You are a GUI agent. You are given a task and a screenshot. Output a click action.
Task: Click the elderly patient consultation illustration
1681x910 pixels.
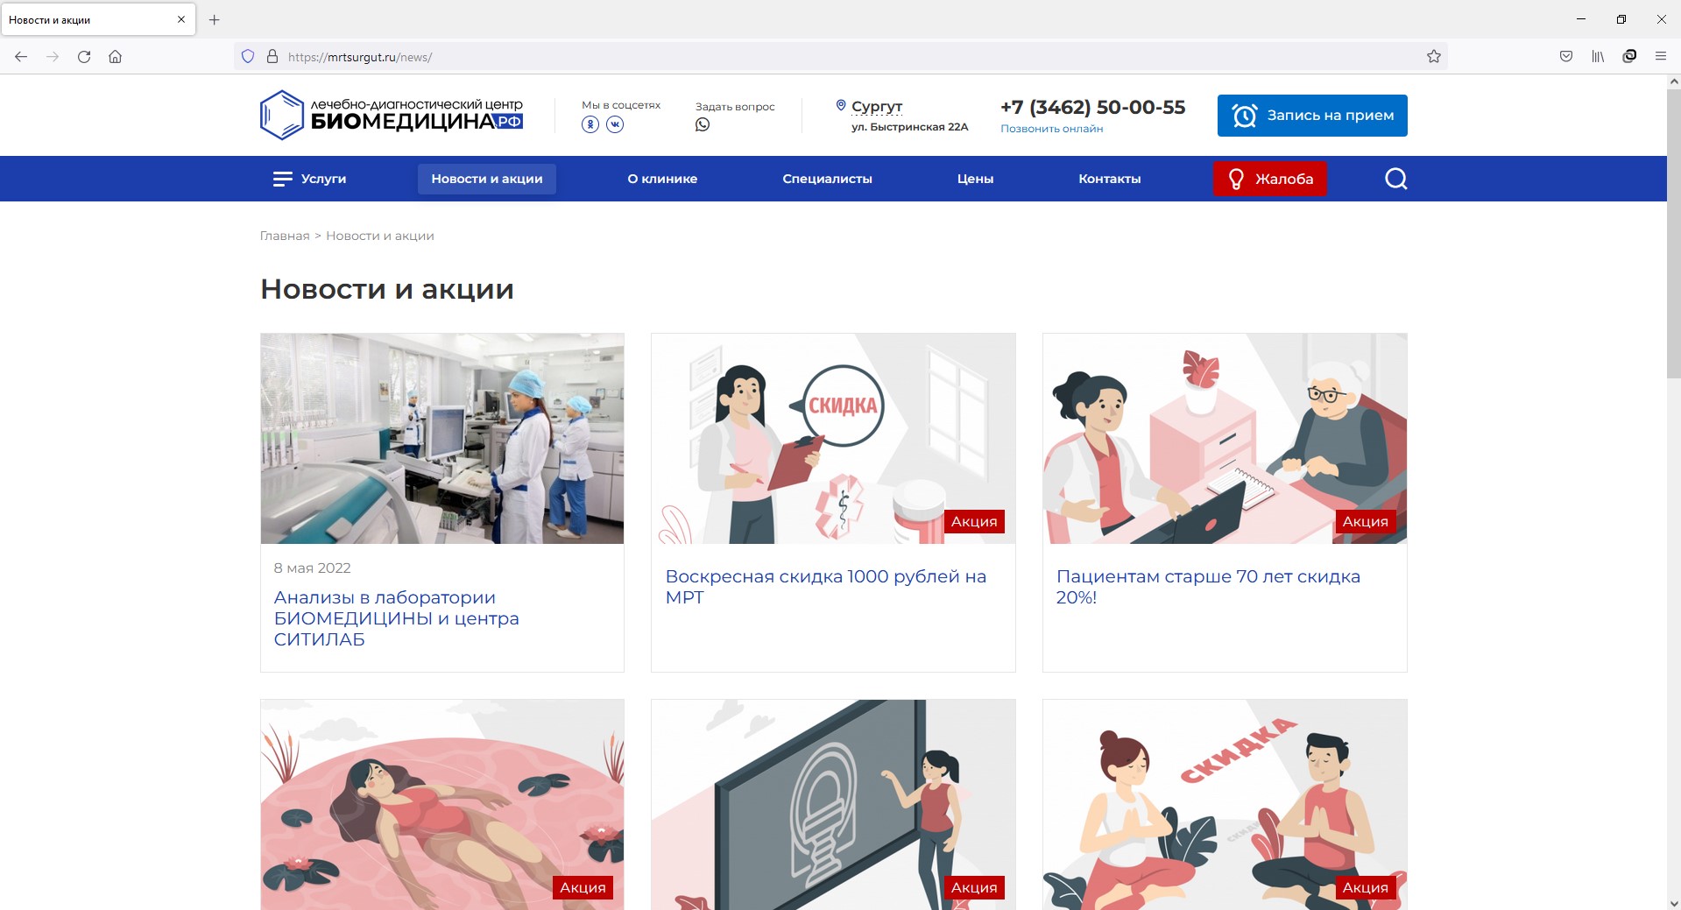click(1225, 439)
